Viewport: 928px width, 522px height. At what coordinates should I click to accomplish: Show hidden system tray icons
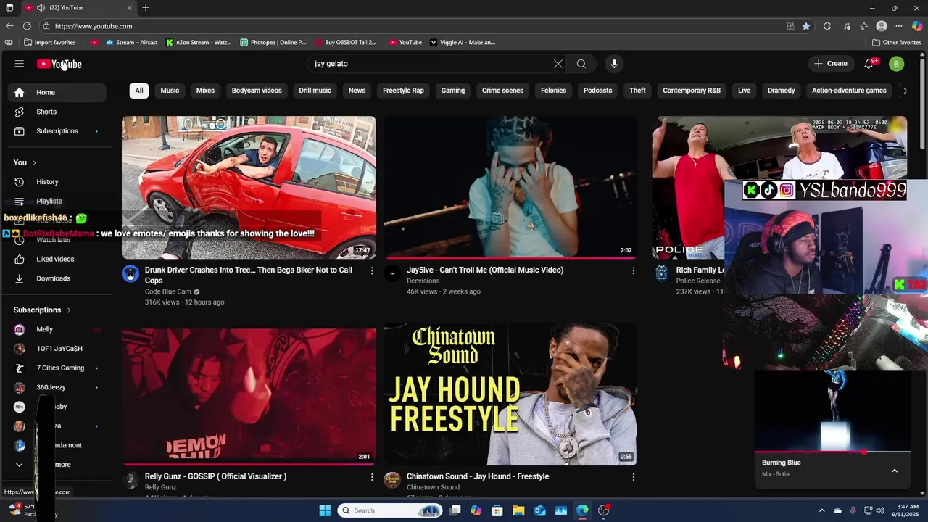(821, 510)
